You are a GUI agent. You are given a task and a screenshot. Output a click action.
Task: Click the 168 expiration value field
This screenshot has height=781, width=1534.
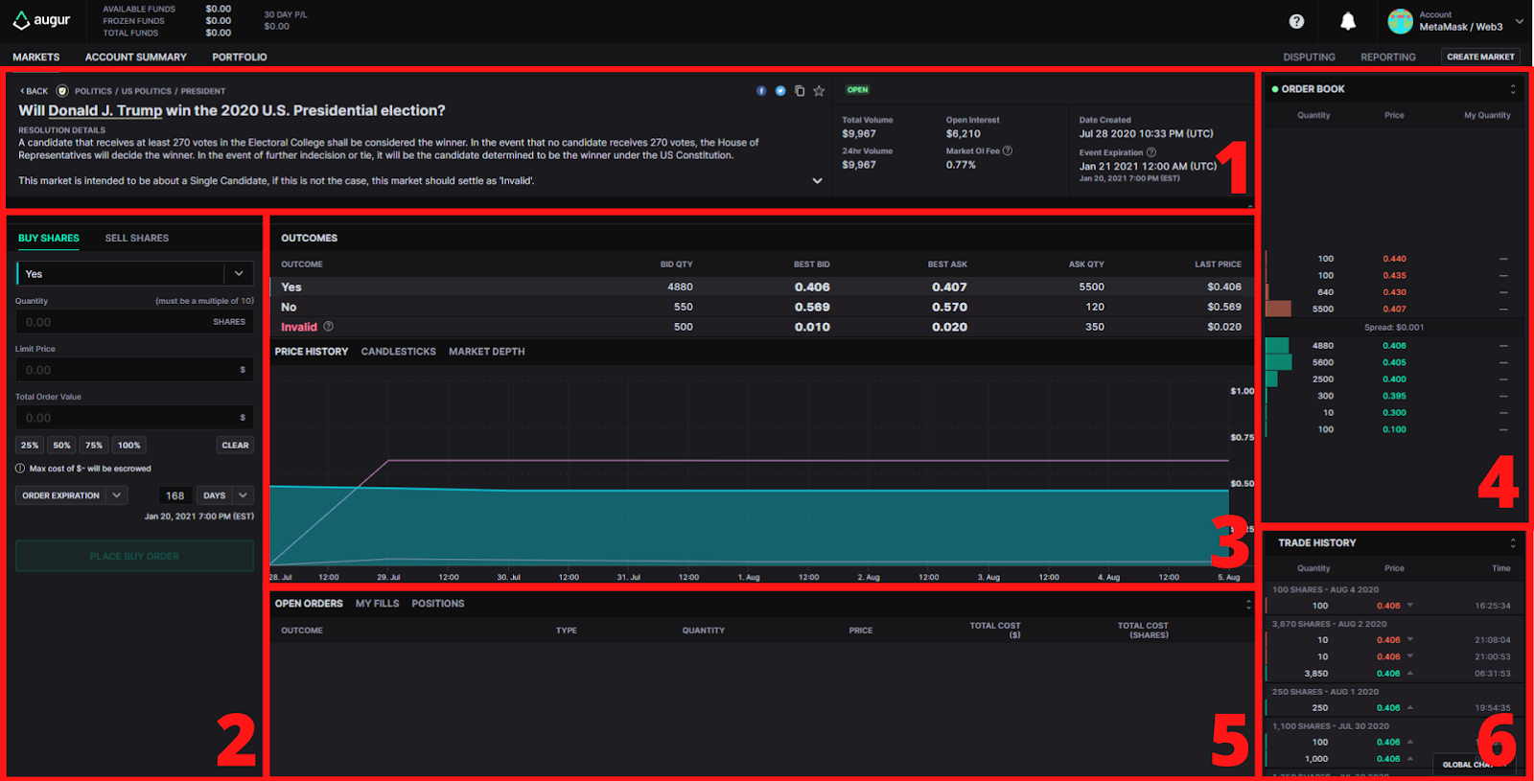coord(174,495)
